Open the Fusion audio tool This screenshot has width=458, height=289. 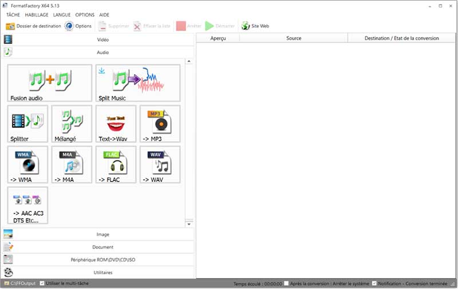[50, 83]
